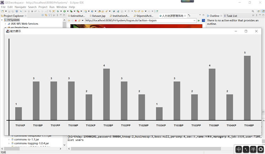Click the browser back arrow icon
The image size is (265, 154).
(69, 21)
